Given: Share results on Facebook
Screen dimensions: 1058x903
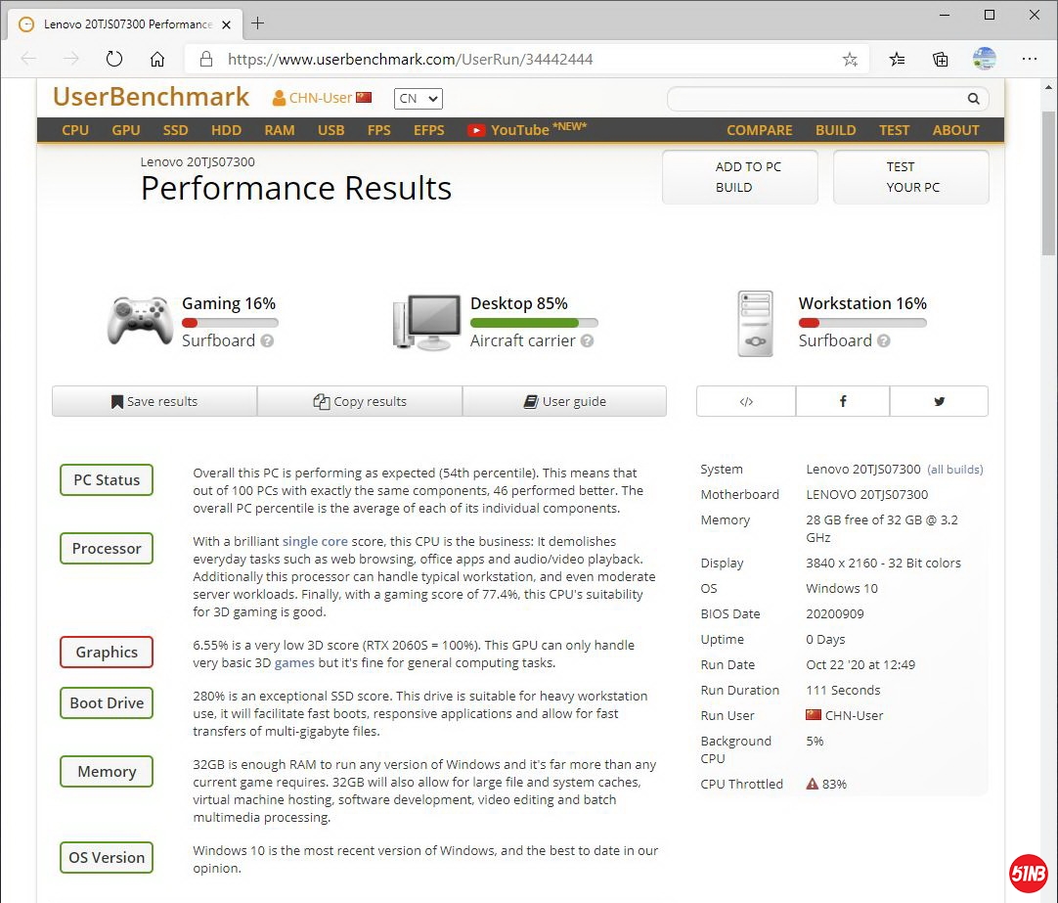Looking at the screenshot, I should 843,401.
